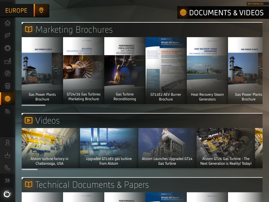Open Heat Recovery Steam Generators brochure
The image size is (269, 202).
click(207, 70)
